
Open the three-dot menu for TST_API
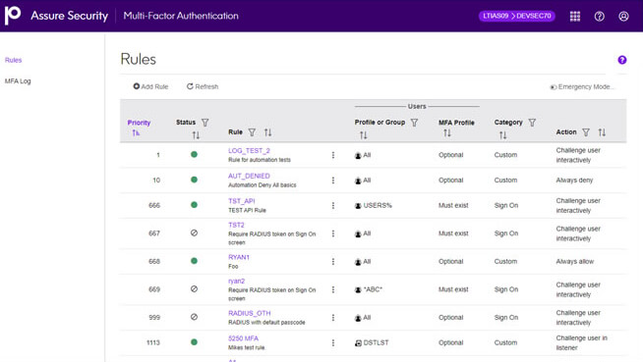tap(333, 205)
